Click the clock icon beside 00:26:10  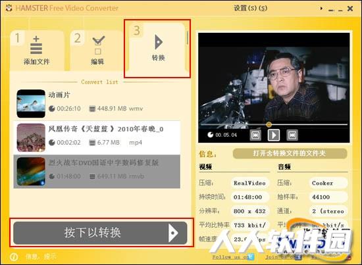(52, 108)
